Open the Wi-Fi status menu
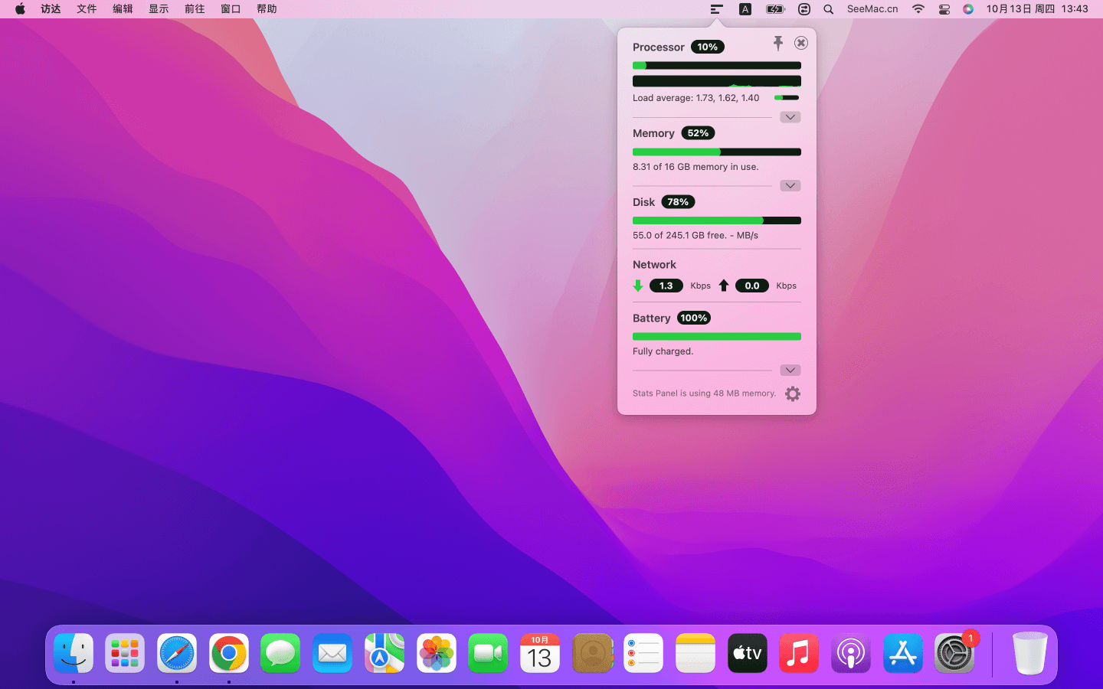Image resolution: width=1103 pixels, height=689 pixels. pyautogui.click(x=918, y=9)
